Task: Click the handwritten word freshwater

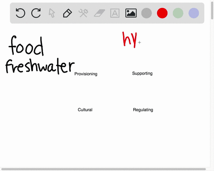Action: click(x=40, y=66)
